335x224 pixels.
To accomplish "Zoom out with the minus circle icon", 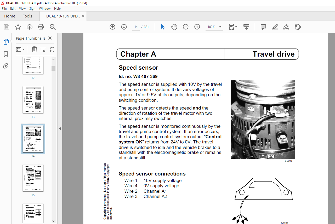I will click(x=186, y=27).
